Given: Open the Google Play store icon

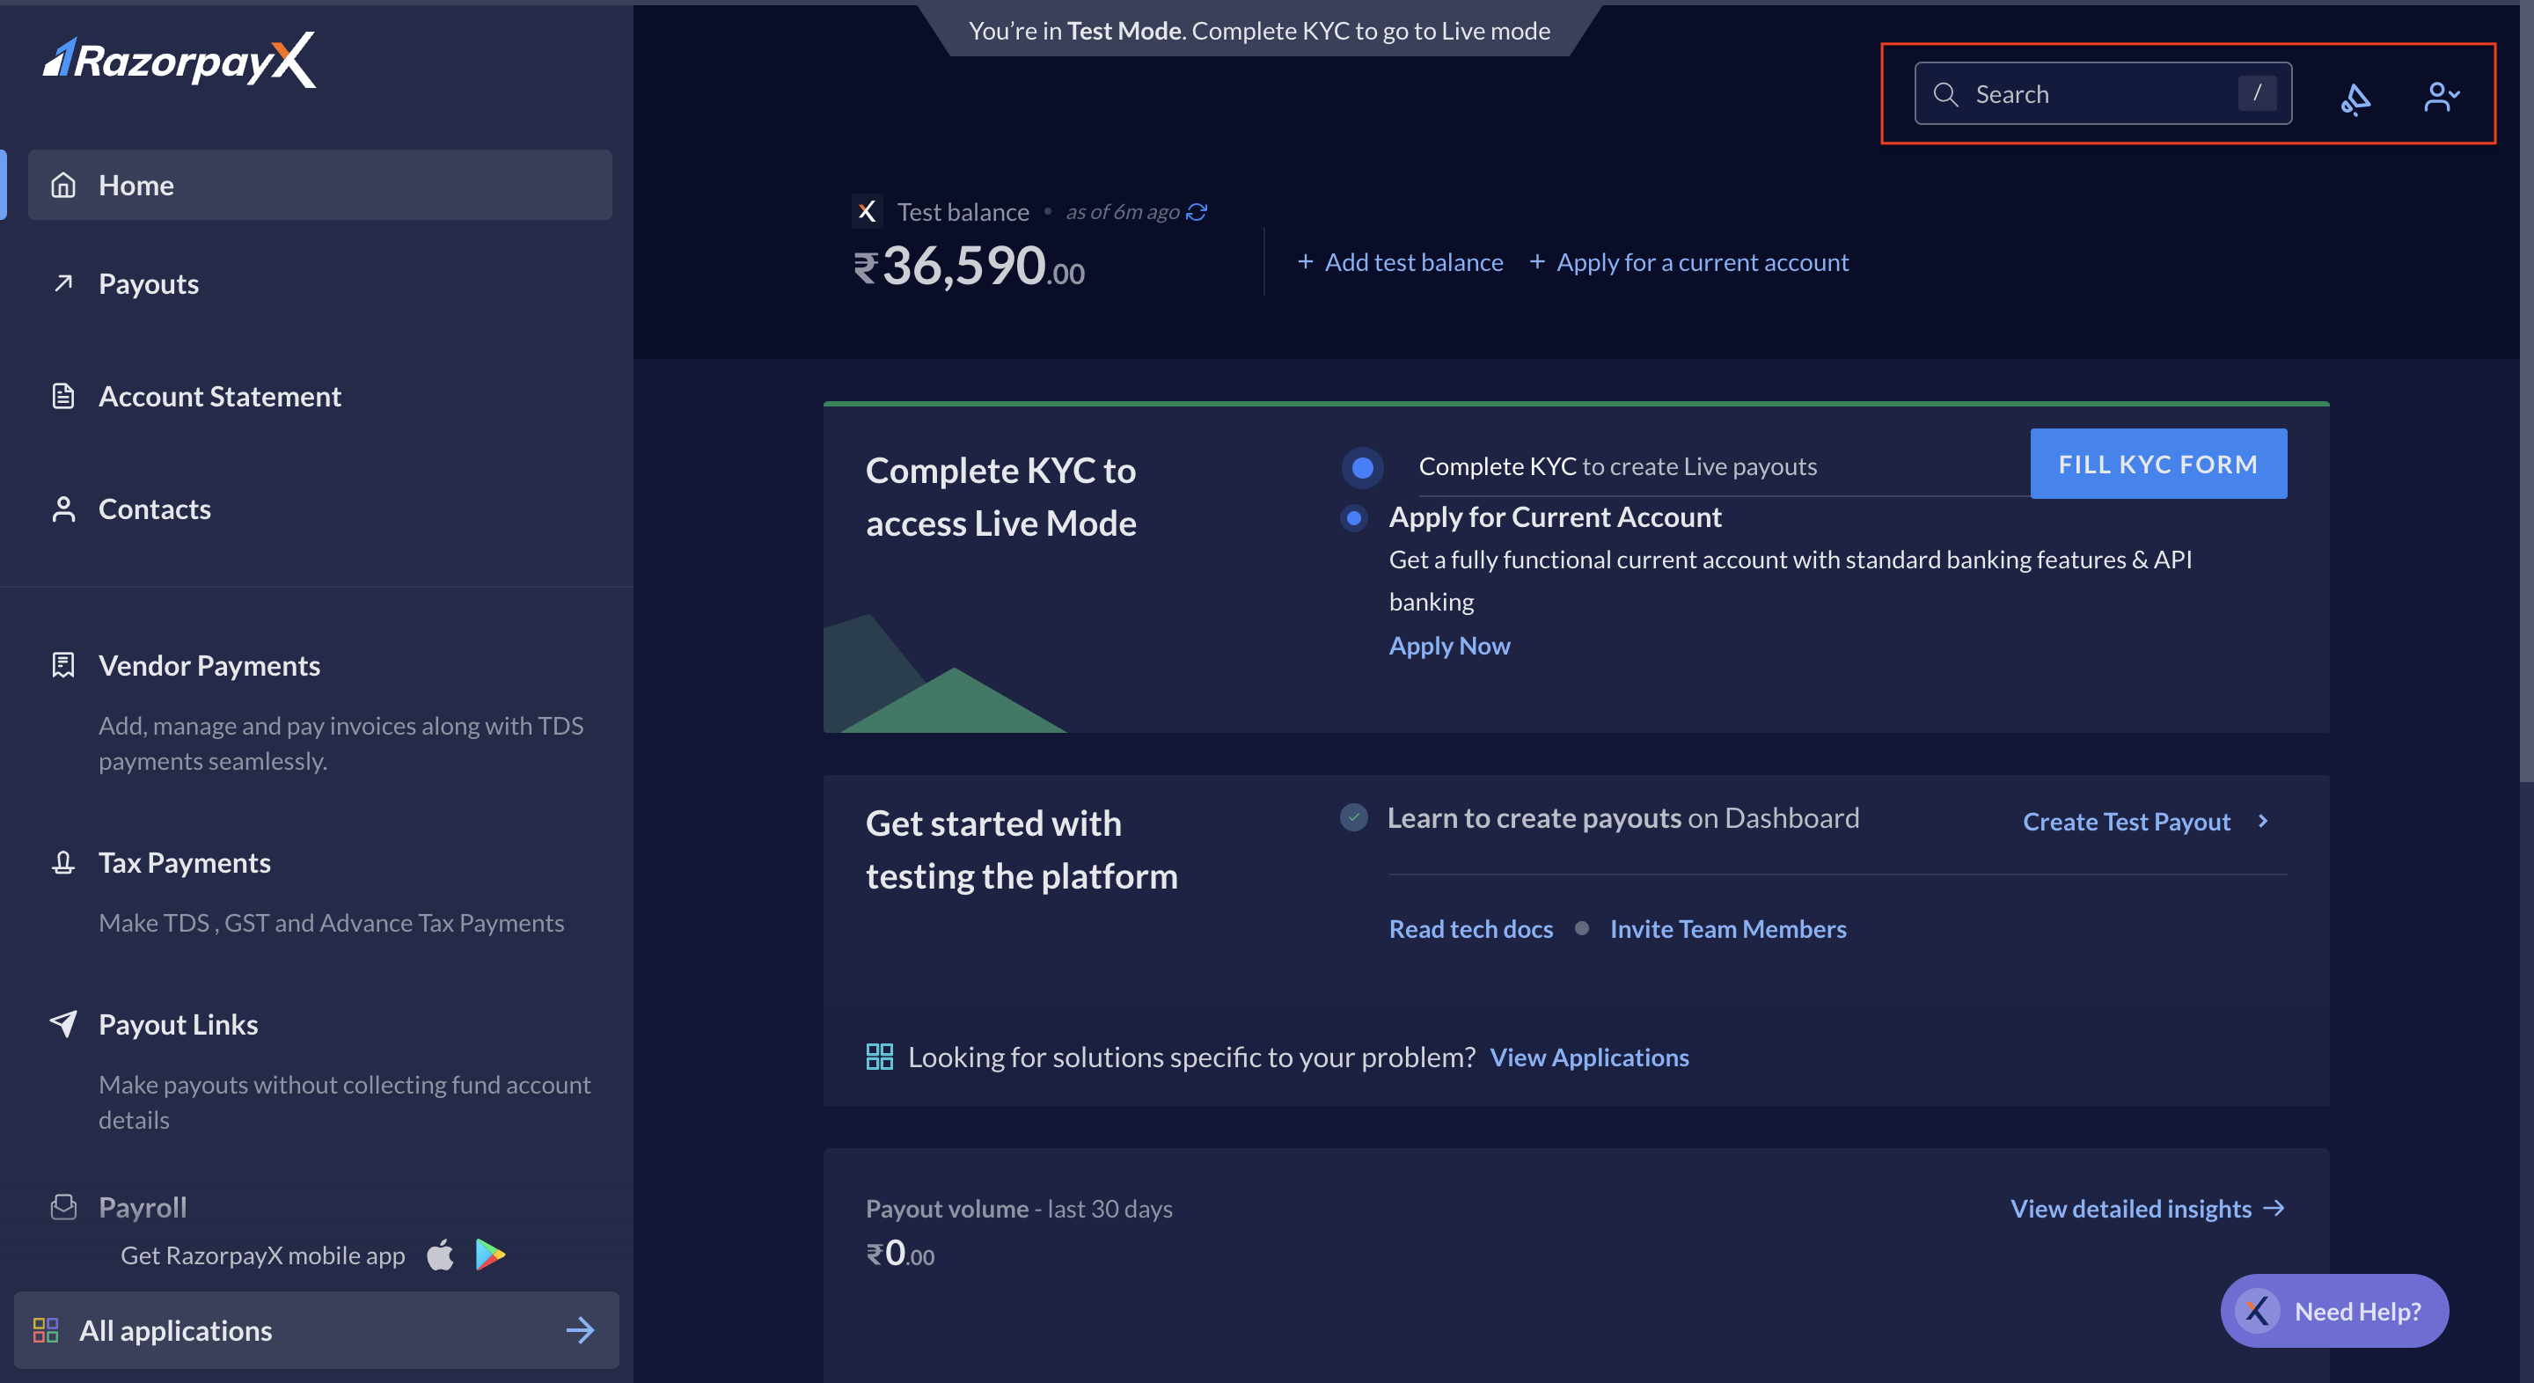Looking at the screenshot, I should tap(490, 1255).
